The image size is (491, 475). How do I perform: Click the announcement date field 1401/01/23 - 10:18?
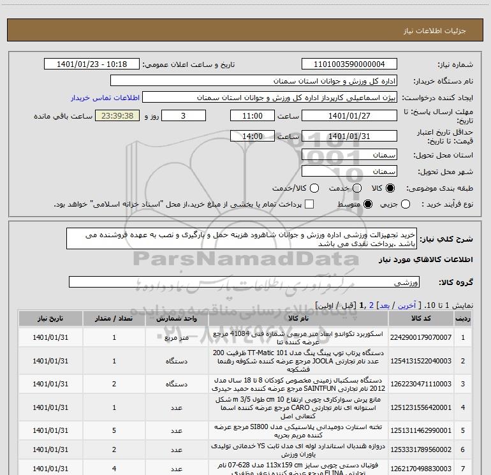pos(92,64)
